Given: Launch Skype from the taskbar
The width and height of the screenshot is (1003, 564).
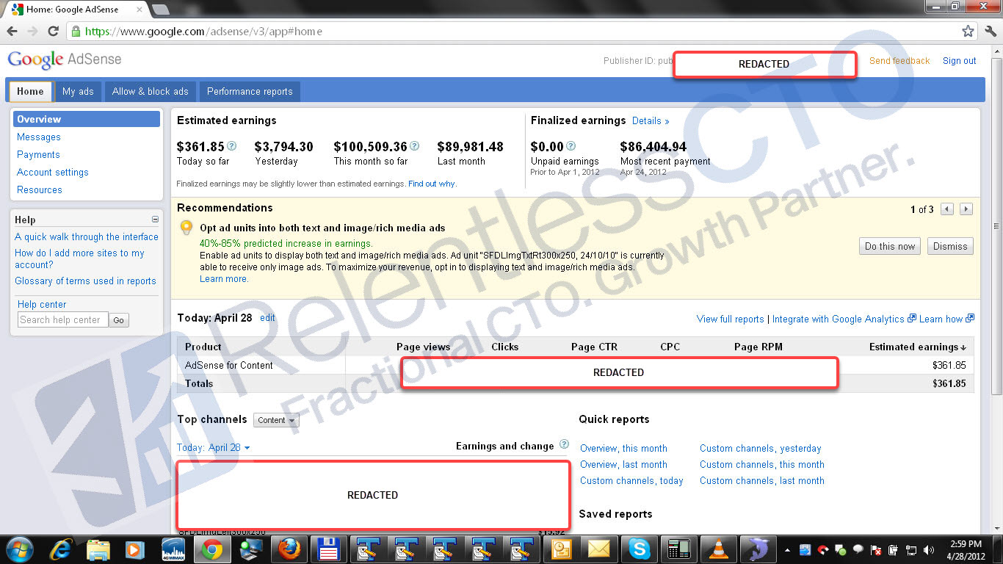Looking at the screenshot, I should pos(639,549).
